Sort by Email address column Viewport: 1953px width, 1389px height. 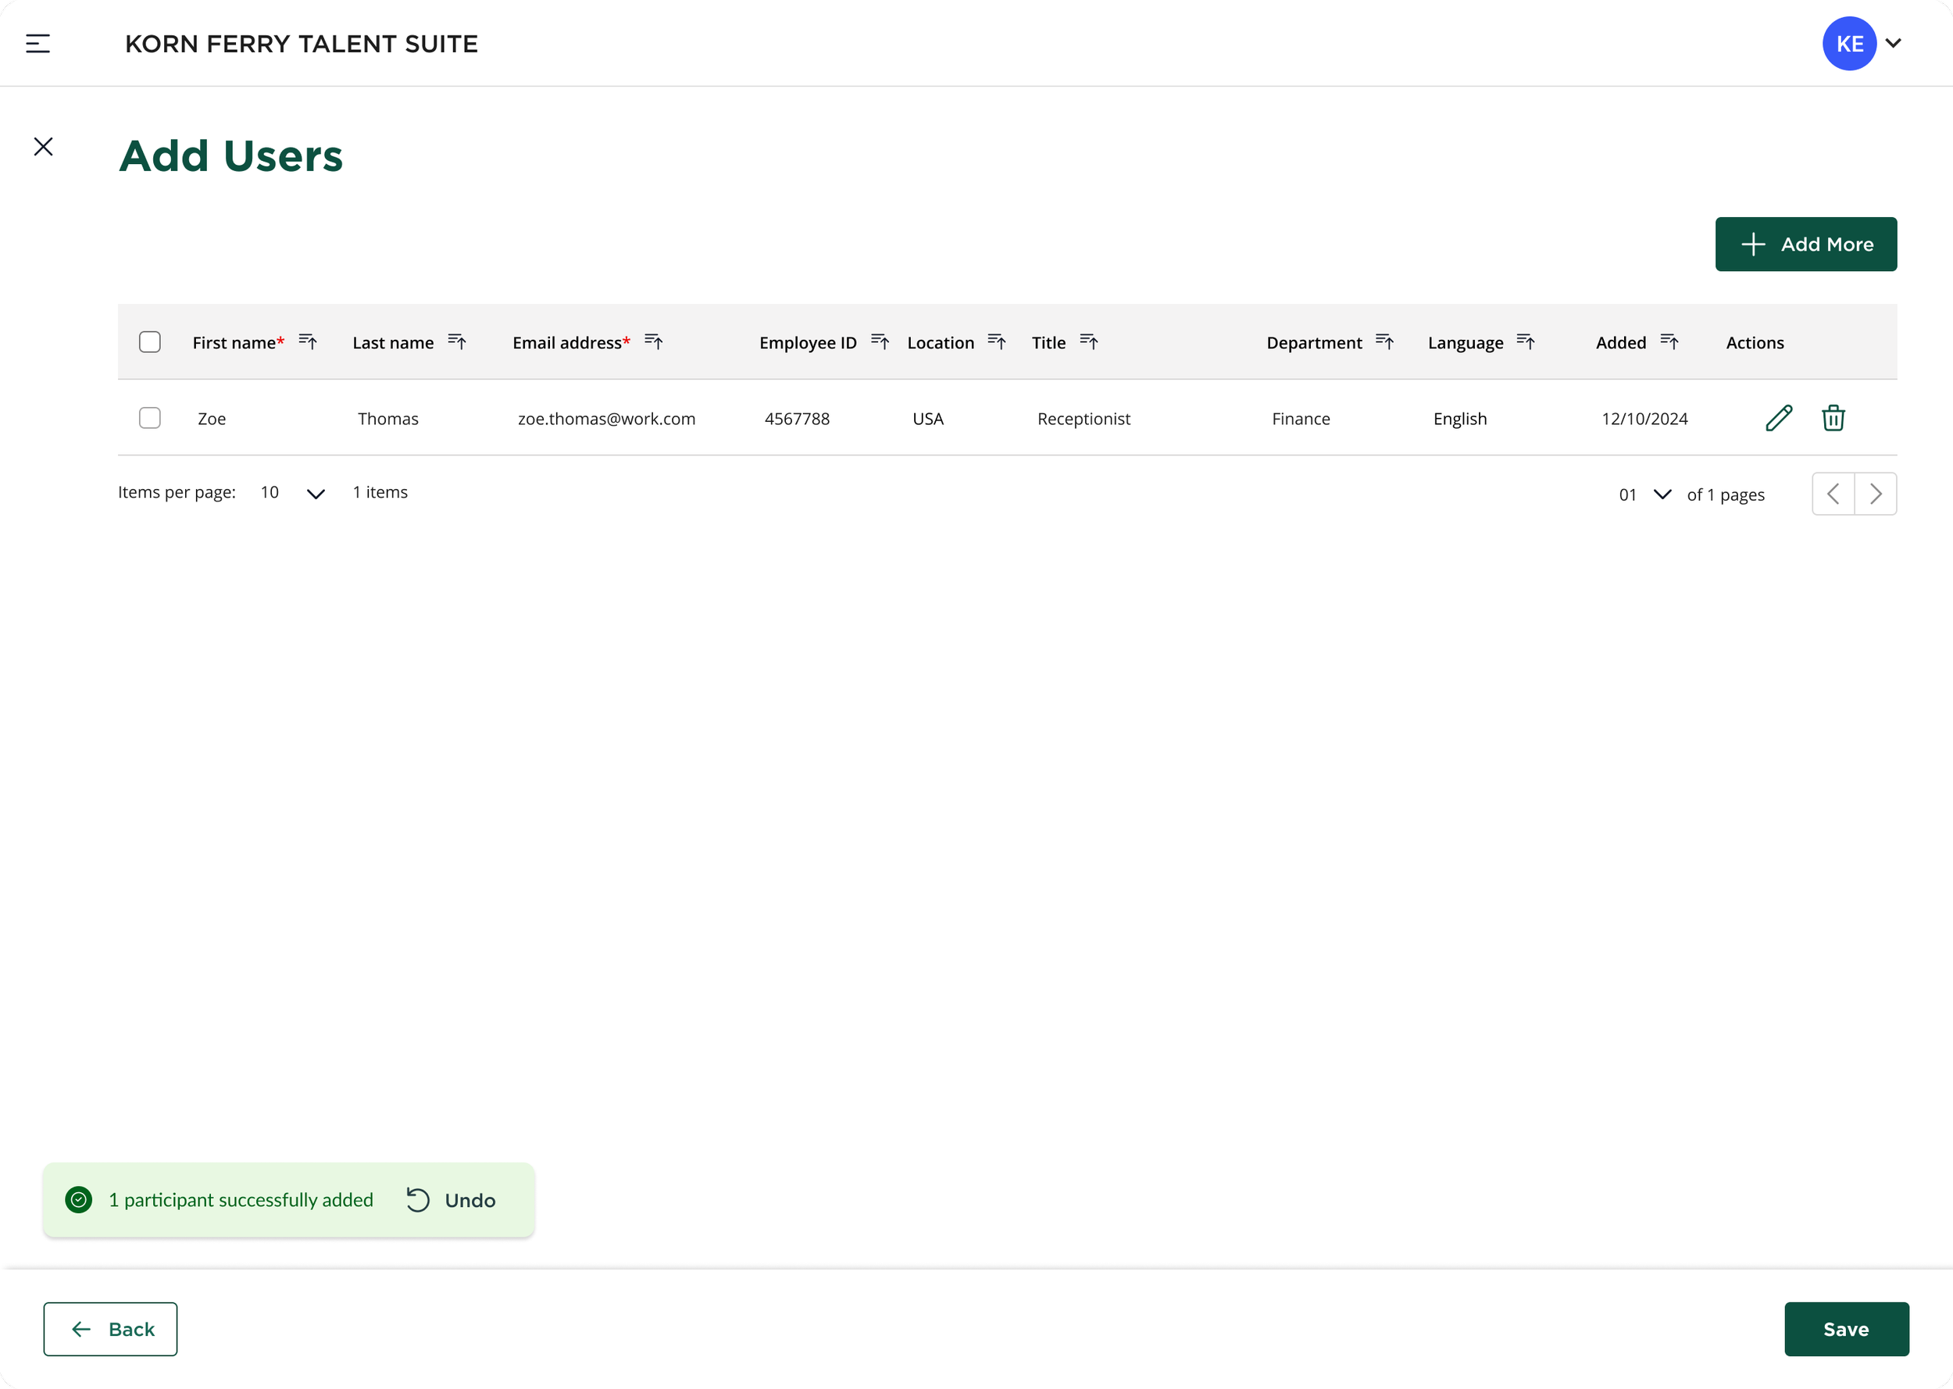653,342
